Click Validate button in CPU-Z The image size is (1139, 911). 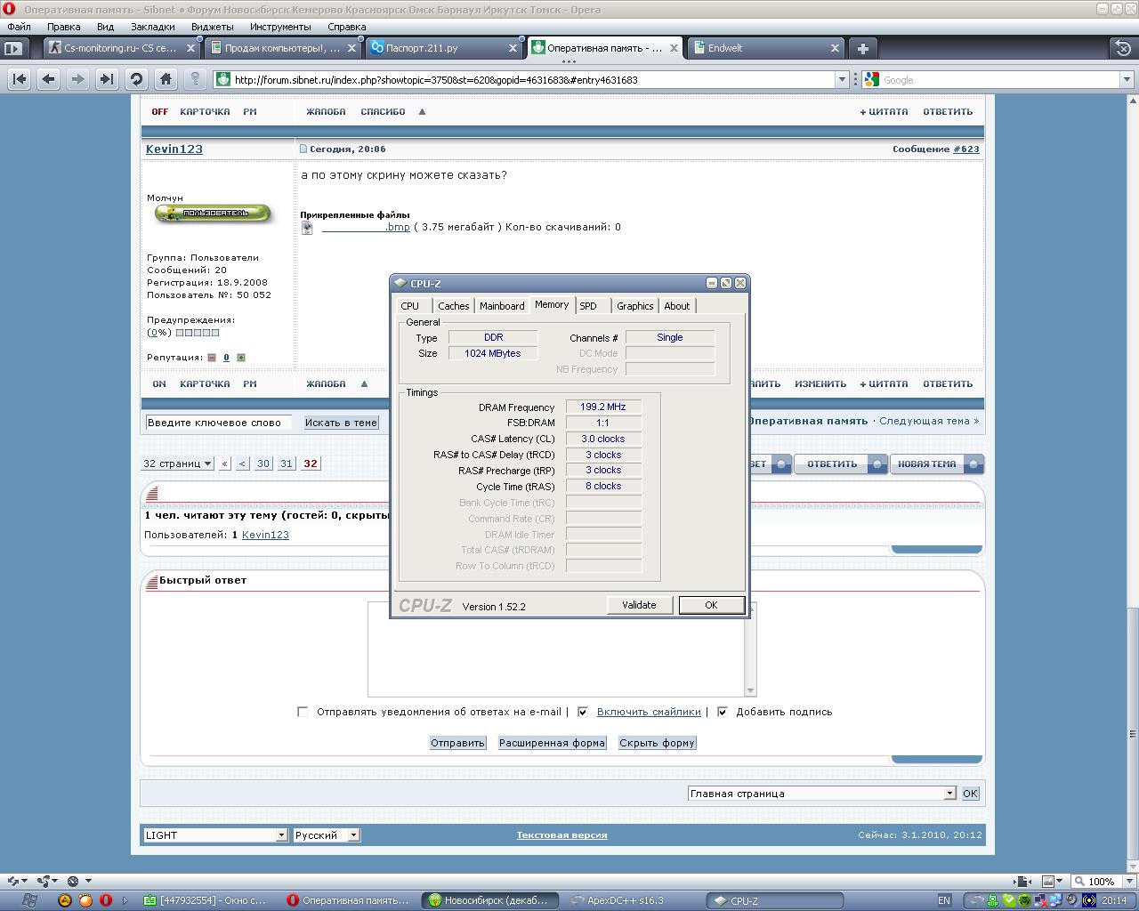point(639,605)
